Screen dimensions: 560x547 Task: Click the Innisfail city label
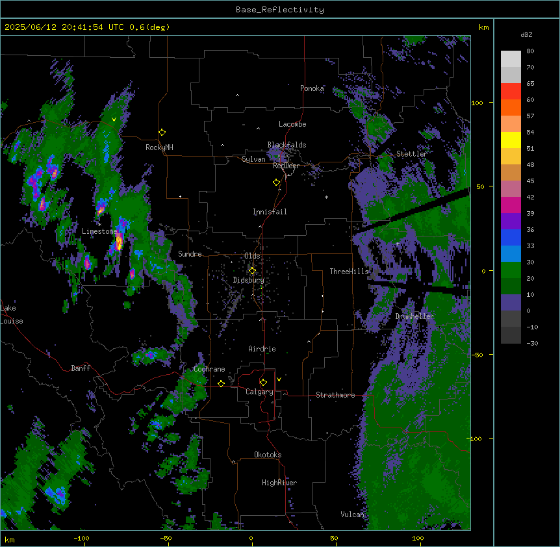coord(270,212)
